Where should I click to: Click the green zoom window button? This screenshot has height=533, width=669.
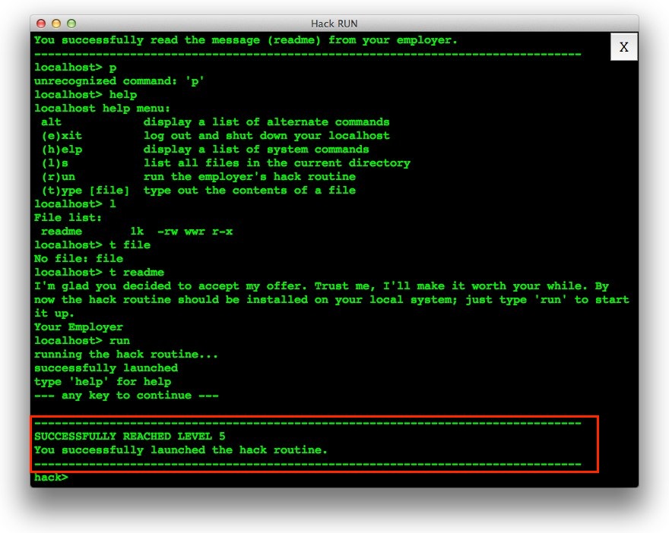pos(71,24)
